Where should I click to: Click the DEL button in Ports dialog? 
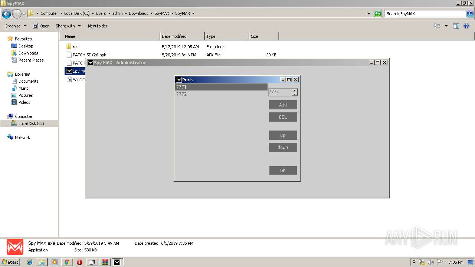[x=283, y=117]
